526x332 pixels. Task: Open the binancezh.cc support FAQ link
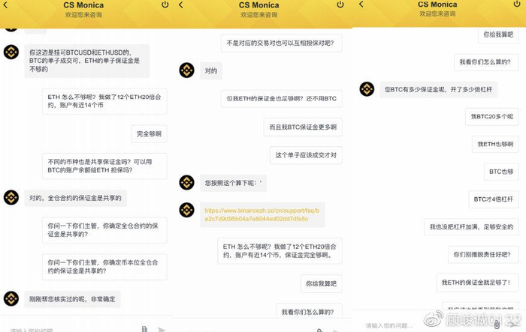click(x=262, y=214)
